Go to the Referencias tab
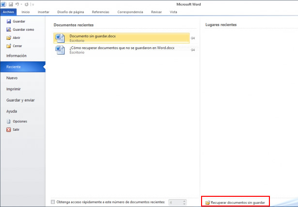The width and height of the screenshot is (298, 207). point(100,12)
